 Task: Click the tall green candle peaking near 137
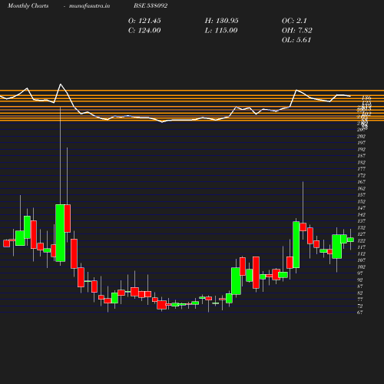(x=296, y=244)
